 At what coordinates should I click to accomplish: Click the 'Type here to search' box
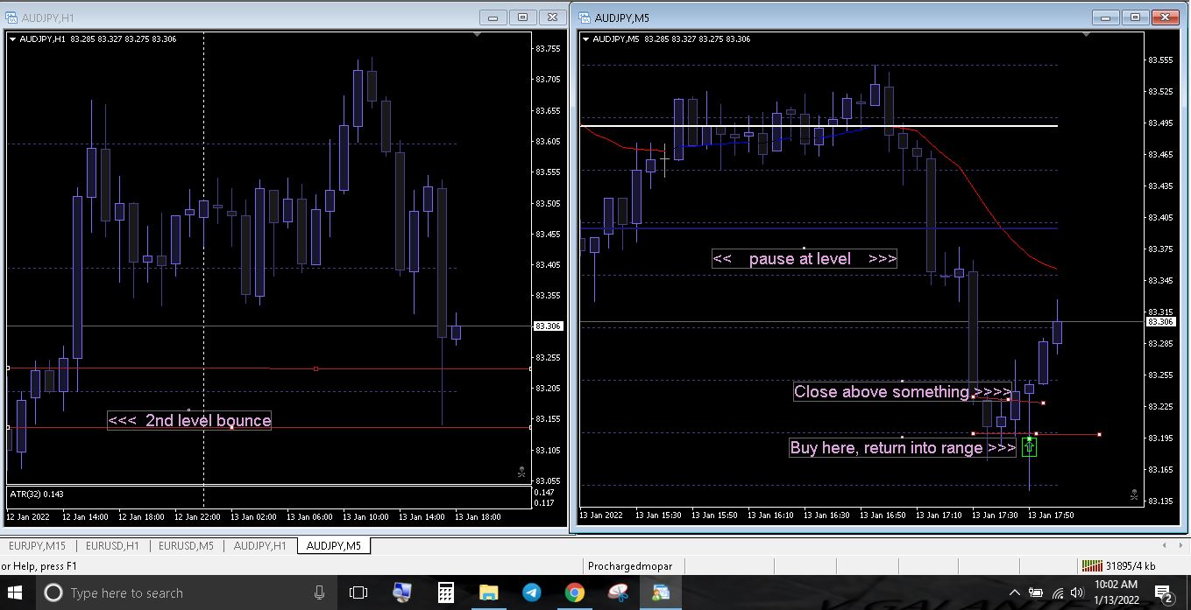click(x=184, y=592)
